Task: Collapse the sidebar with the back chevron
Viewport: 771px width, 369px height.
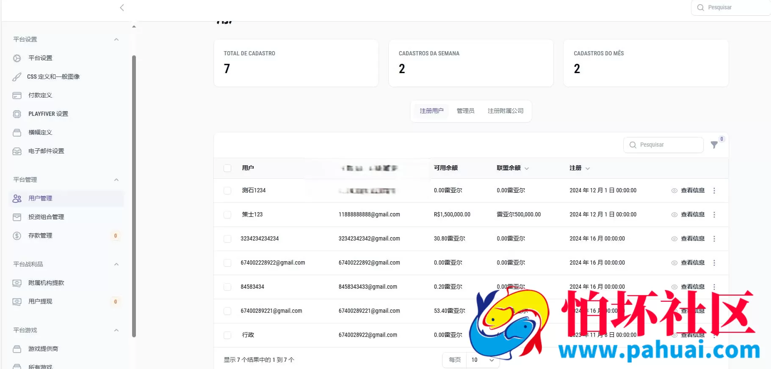Action: click(x=122, y=8)
